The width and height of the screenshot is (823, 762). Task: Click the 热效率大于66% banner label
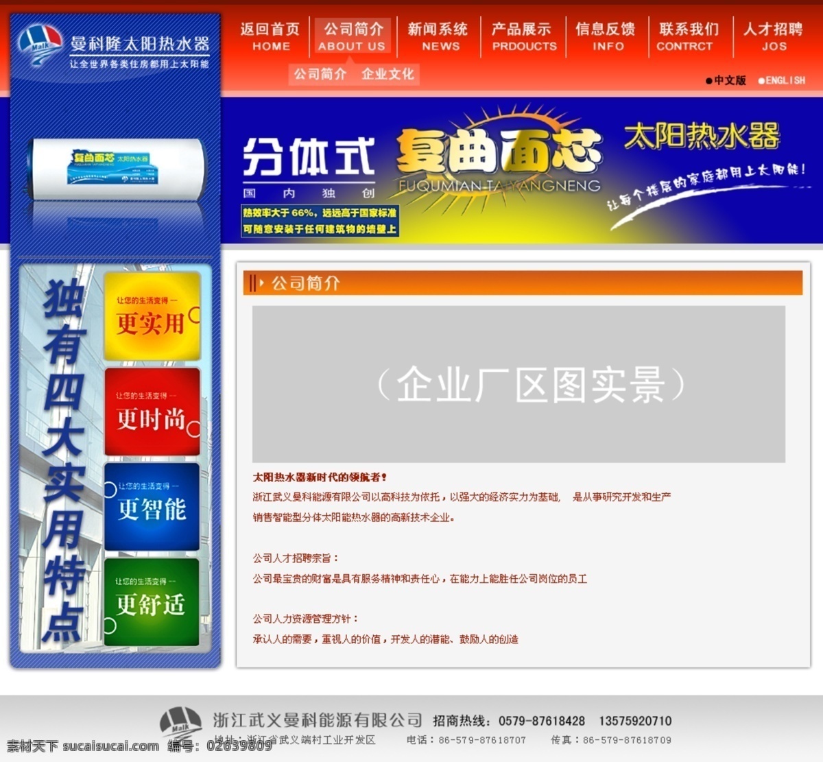point(320,213)
